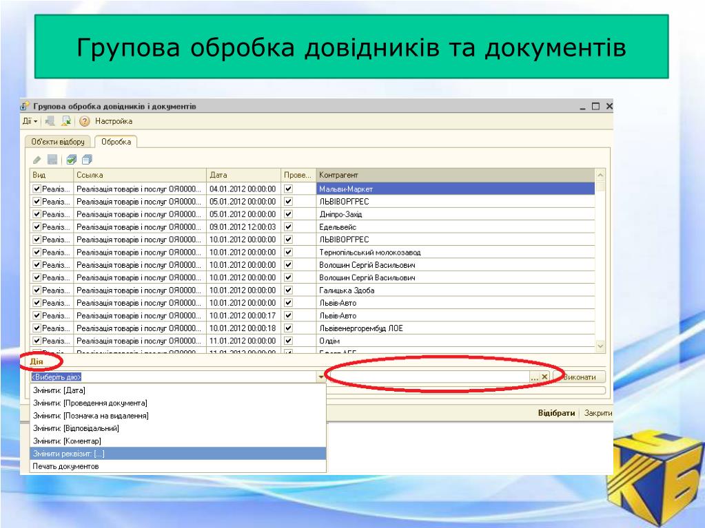Click the Дата column header
This screenshot has height=528, width=705.
[x=244, y=175]
